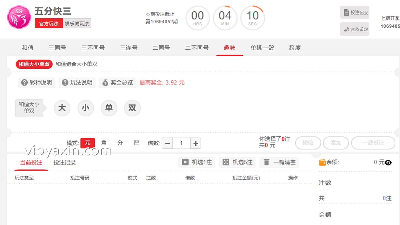Click the 一键投注 quick bet button

[x=373, y=143]
